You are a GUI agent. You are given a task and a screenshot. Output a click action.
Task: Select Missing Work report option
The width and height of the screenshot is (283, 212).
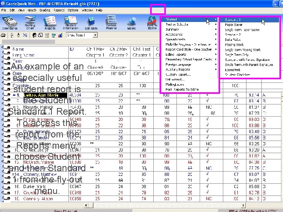click(x=234, y=45)
